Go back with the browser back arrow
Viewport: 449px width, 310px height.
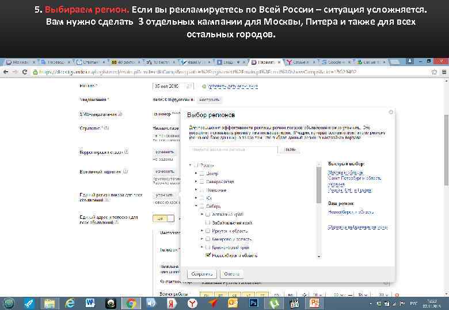click(x=5, y=72)
